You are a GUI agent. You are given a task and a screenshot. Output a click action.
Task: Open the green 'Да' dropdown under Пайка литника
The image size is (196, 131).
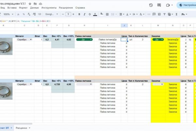pyautogui.click(x=84, y=40)
